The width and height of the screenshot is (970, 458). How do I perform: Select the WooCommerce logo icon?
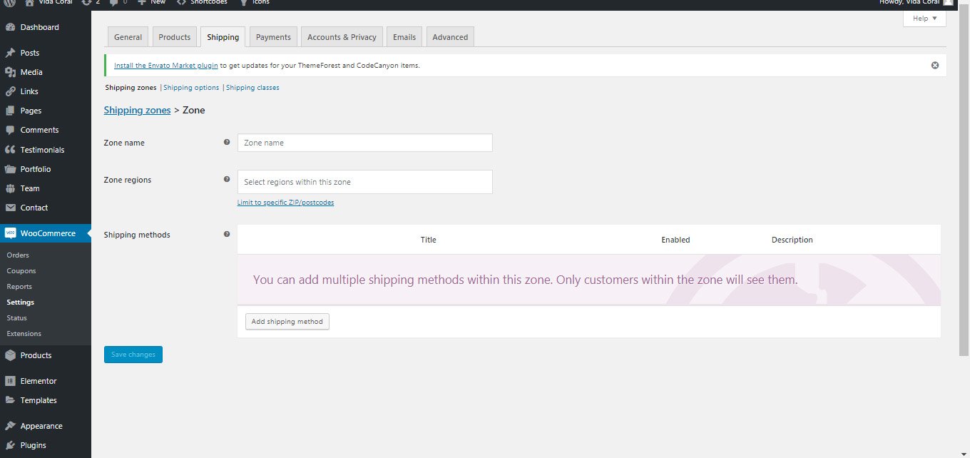coord(10,233)
